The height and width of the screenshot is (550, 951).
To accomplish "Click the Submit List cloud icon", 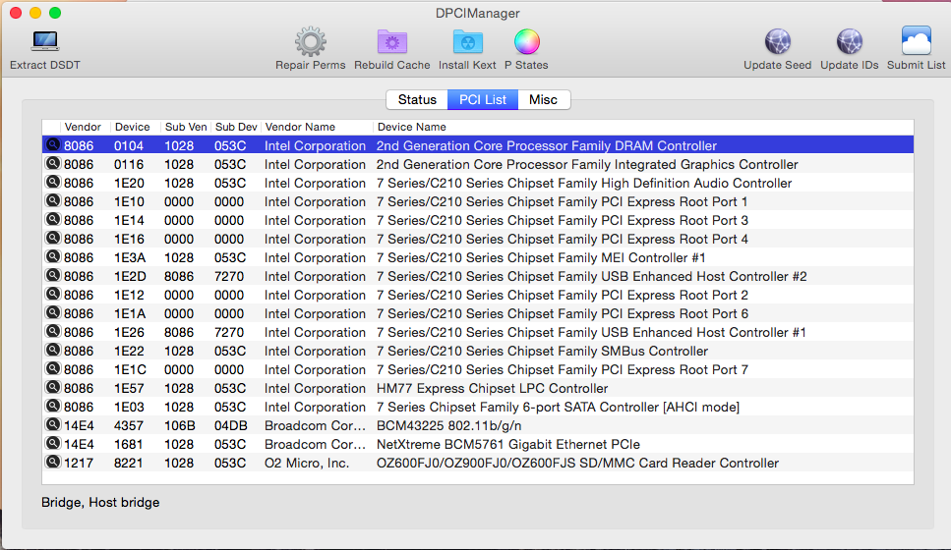I will coord(916,42).
